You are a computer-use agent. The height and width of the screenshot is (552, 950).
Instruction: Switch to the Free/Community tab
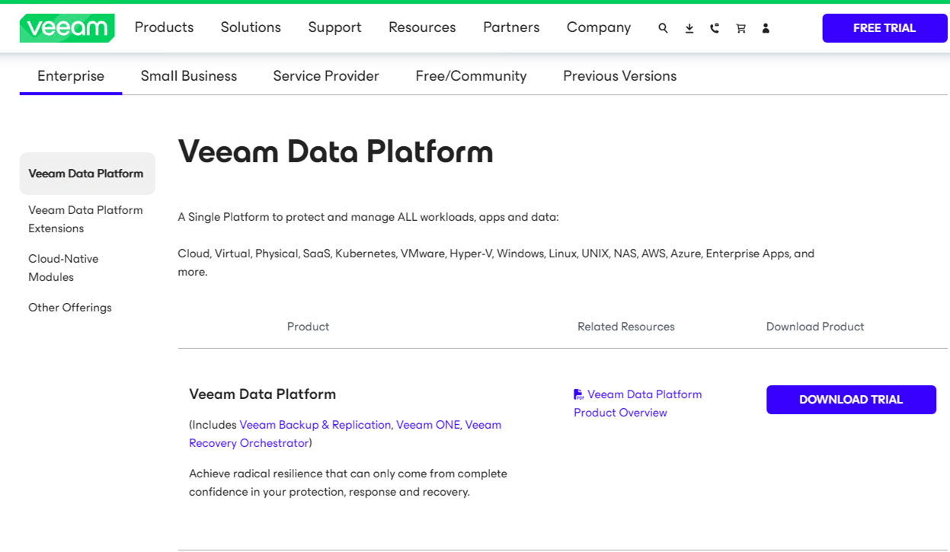(471, 76)
